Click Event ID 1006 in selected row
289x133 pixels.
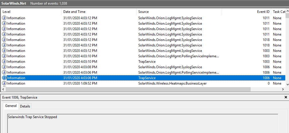pos(266,78)
